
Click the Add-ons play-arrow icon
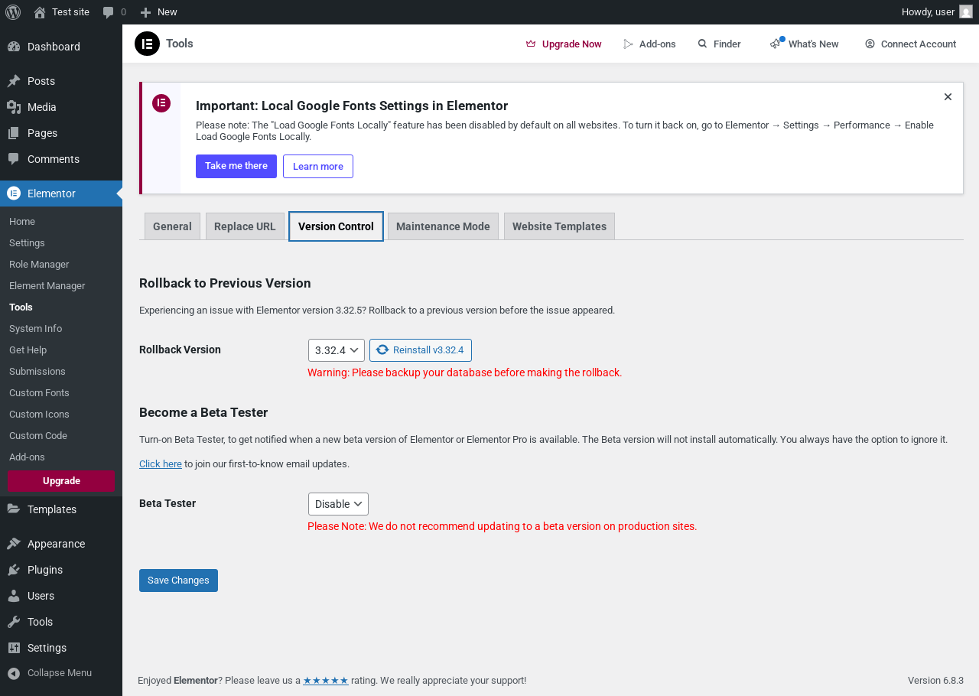[x=629, y=44]
